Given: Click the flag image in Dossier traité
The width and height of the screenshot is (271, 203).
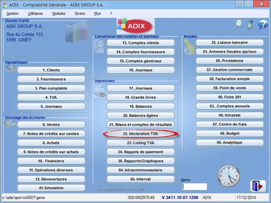Looking at the screenshot, I should (x=77, y=32).
